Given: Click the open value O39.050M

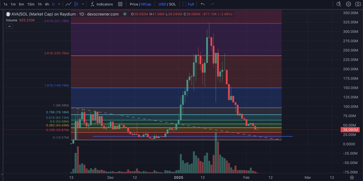Looking at the screenshot, I should click(x=139, y=14).
